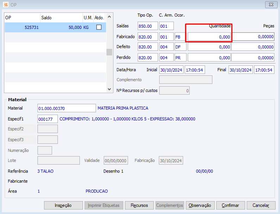280x214 pixels.
Task: Click the Material code field
Action: click(x=67, y=108)
